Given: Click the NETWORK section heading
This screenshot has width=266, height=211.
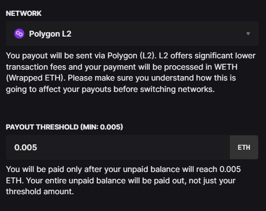Looking at the screenshot, I should pos(24,13).
